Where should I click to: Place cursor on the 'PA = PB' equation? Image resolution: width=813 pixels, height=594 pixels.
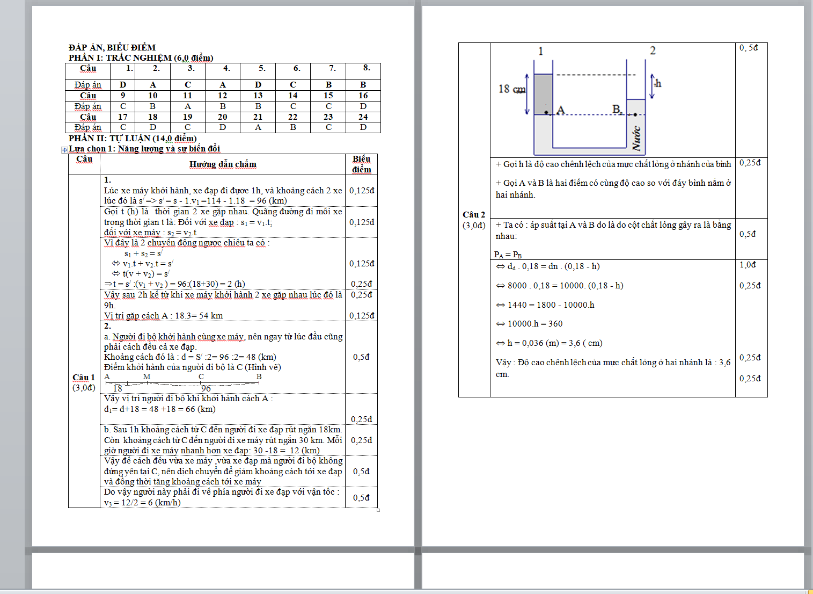click(x=508, y=255)
